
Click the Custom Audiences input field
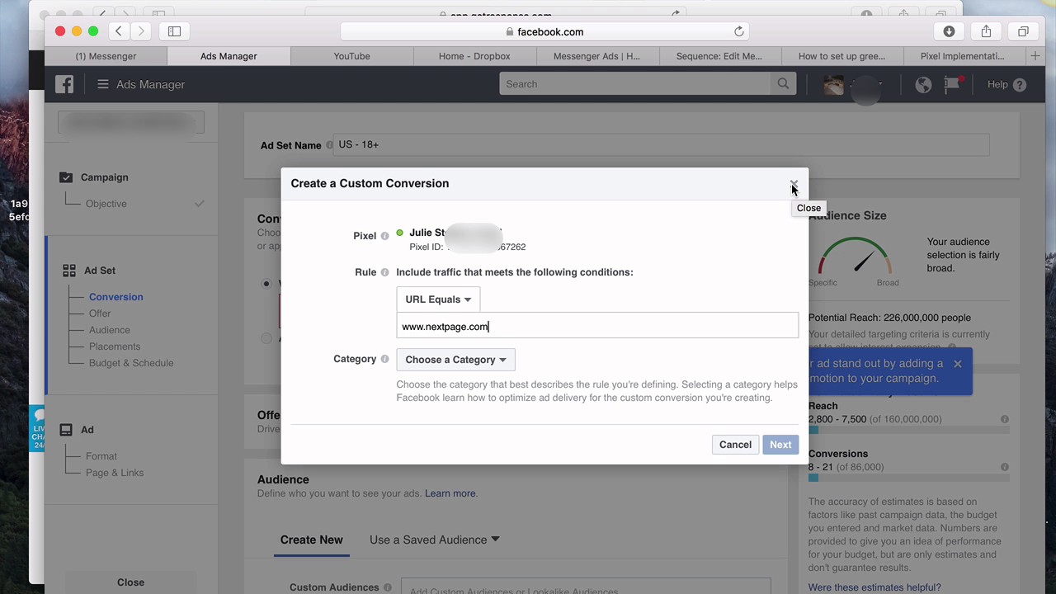[x=586, y=587]
